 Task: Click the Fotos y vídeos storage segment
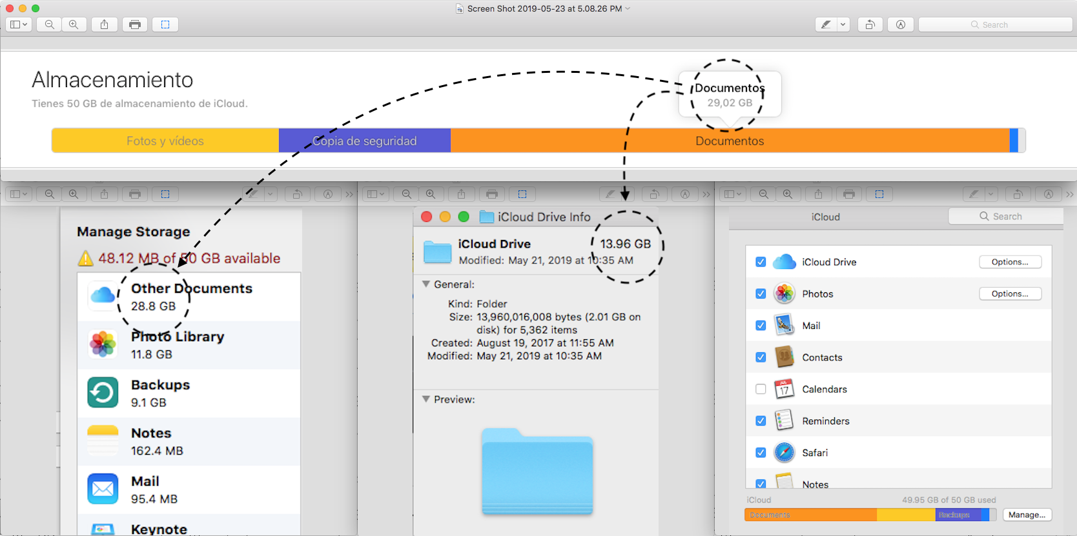pos(165,141)
